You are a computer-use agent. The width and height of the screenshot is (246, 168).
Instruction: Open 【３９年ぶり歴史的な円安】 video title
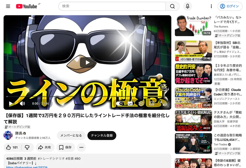pos(228,68)
